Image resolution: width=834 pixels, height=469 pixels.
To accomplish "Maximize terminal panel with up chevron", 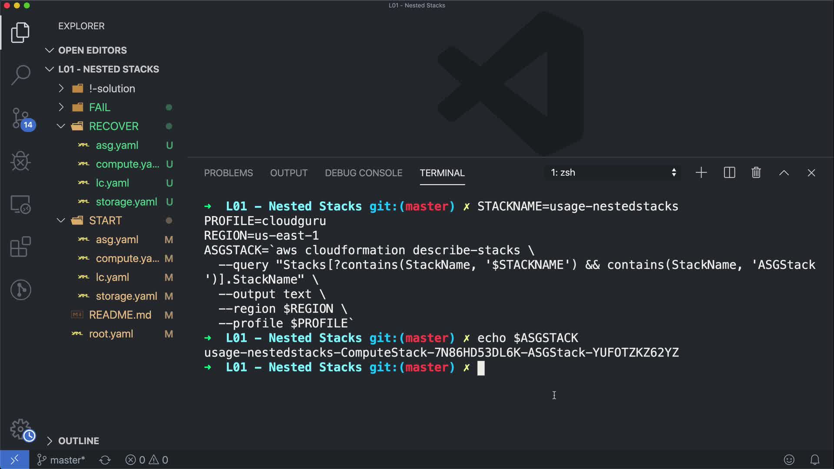I will point(784,173).
